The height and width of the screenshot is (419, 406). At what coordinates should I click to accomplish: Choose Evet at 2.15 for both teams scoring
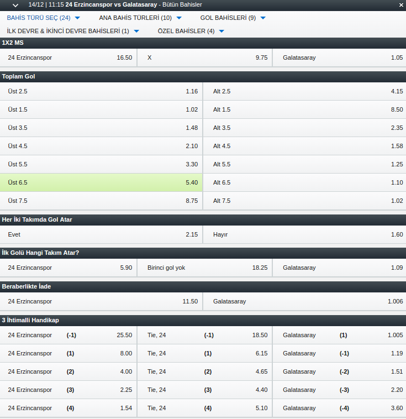[101, 234]
